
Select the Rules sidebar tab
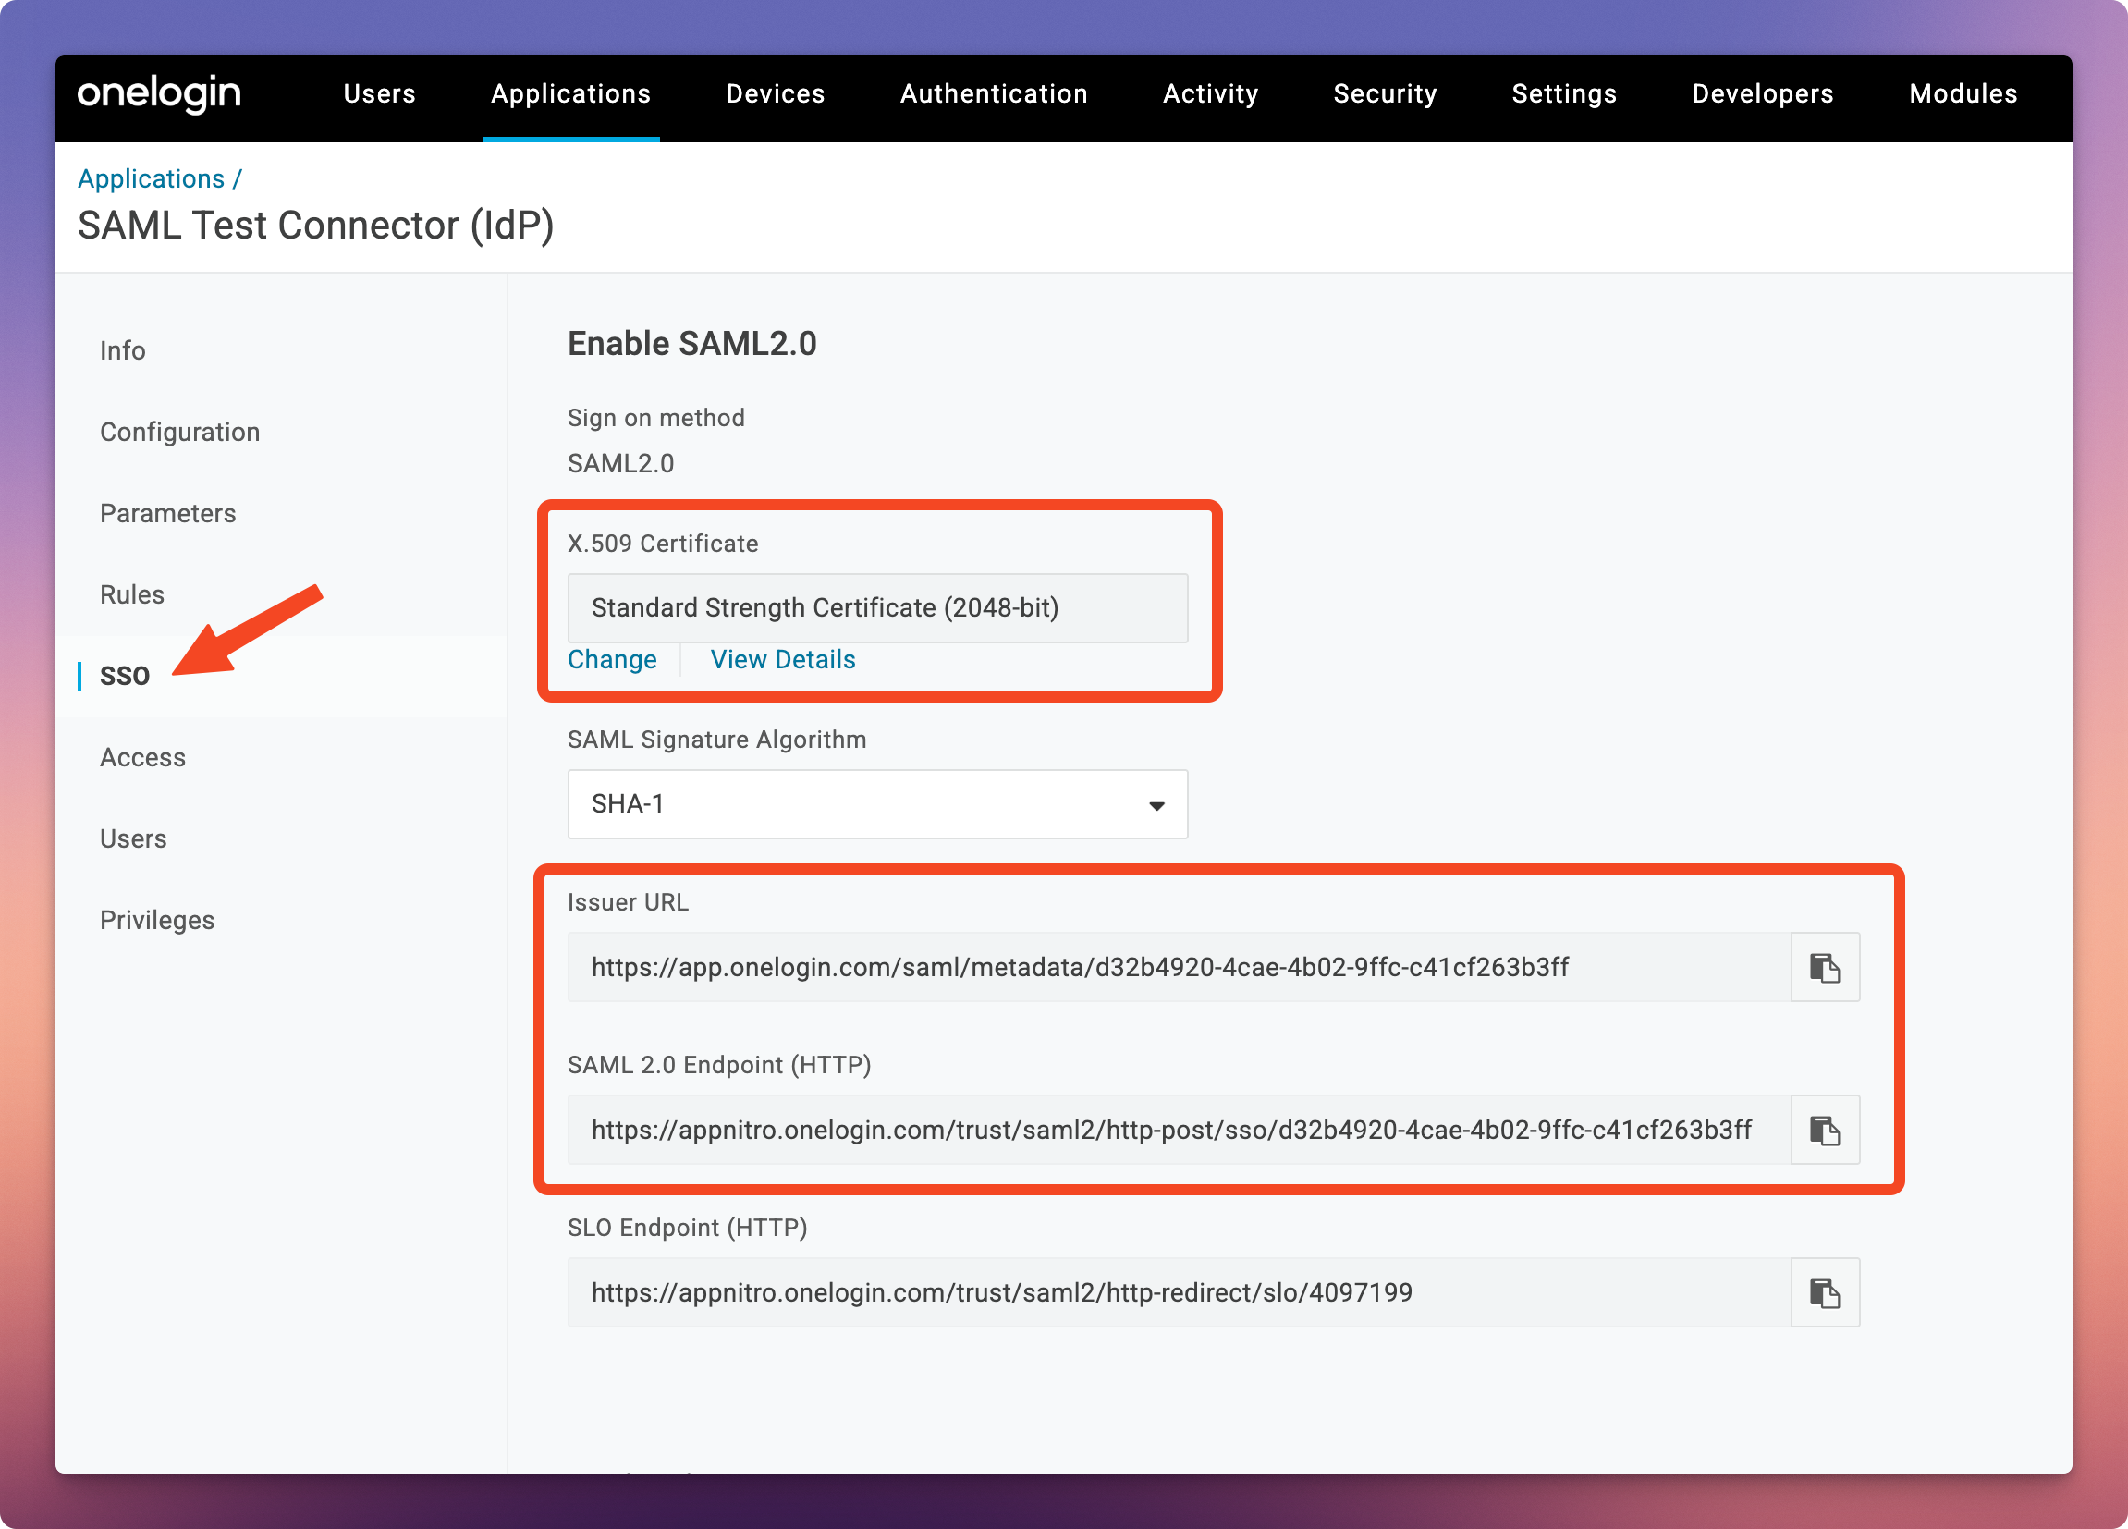tap(132, 594)
